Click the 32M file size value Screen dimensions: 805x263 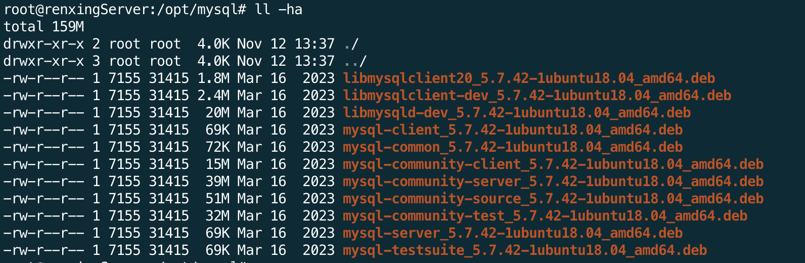pyautogui.click(x=217, y=216)
